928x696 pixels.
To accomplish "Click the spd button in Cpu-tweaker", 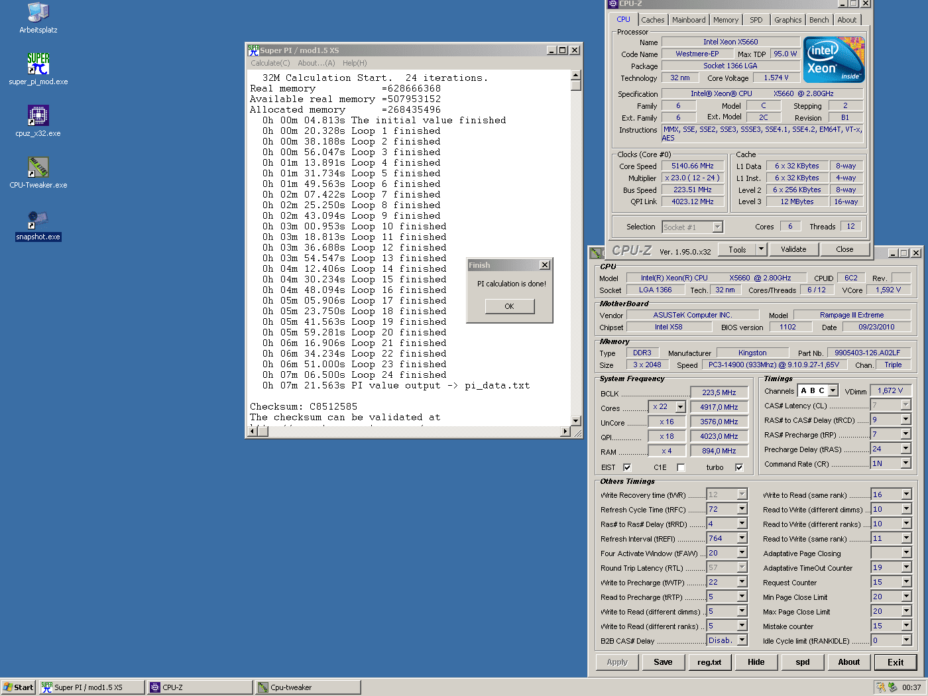I will point(802,662).
